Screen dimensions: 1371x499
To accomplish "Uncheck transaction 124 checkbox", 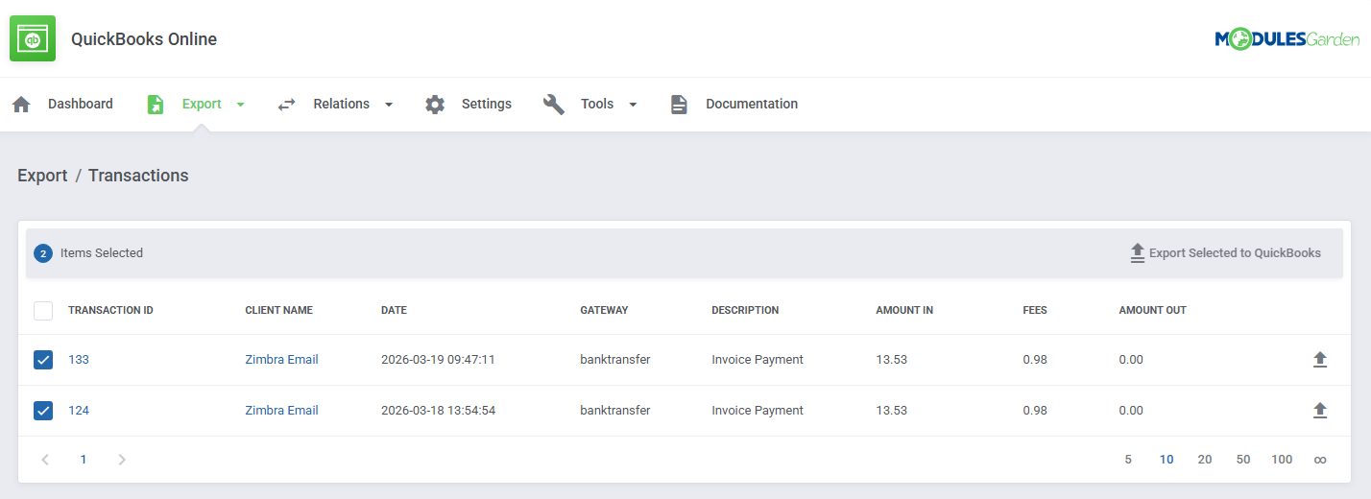I will (x=43, y=411).
